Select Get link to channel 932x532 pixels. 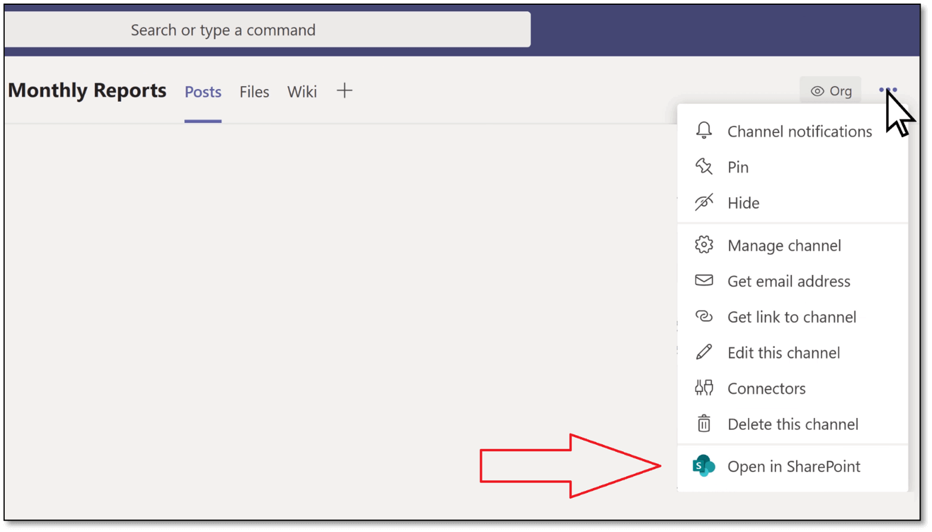[792, 316]
